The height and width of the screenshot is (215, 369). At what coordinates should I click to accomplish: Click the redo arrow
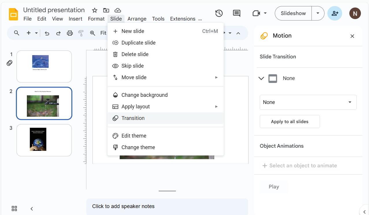click(x=58, y=33)
